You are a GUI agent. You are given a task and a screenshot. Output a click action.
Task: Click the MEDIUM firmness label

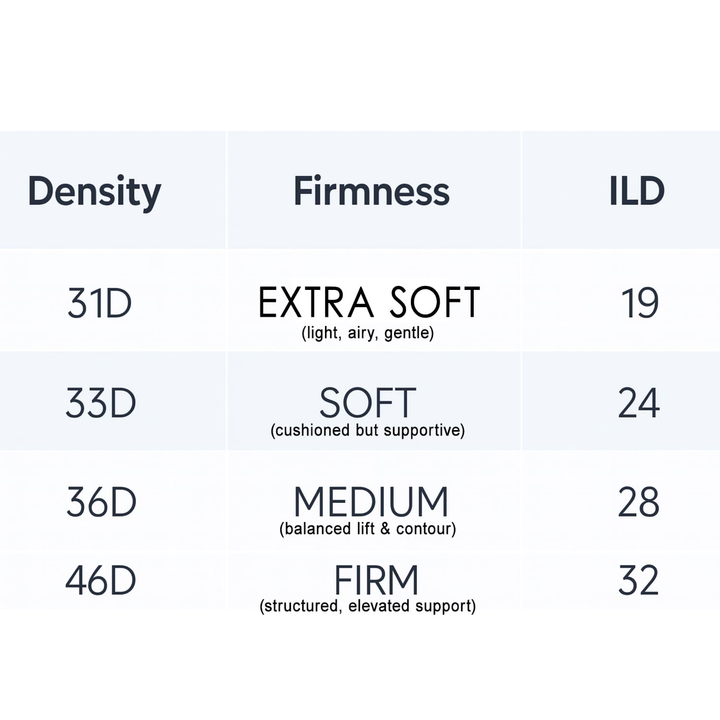point(371,502)
